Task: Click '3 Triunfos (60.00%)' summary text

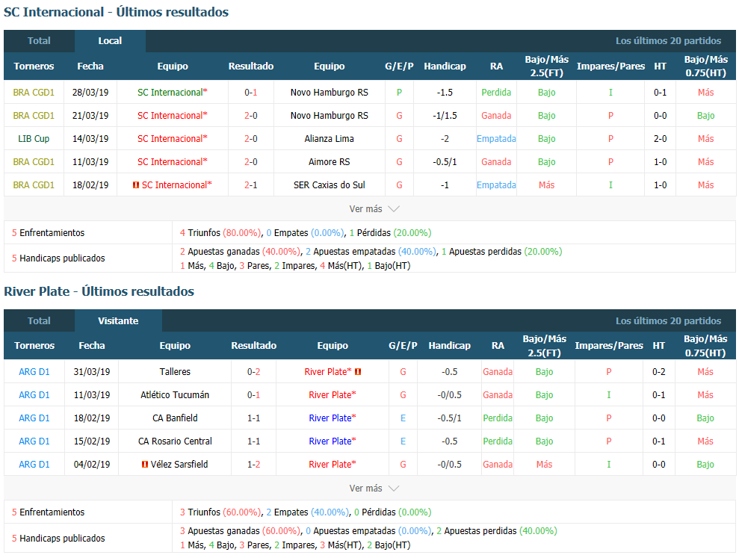Action: coord(220,512)
